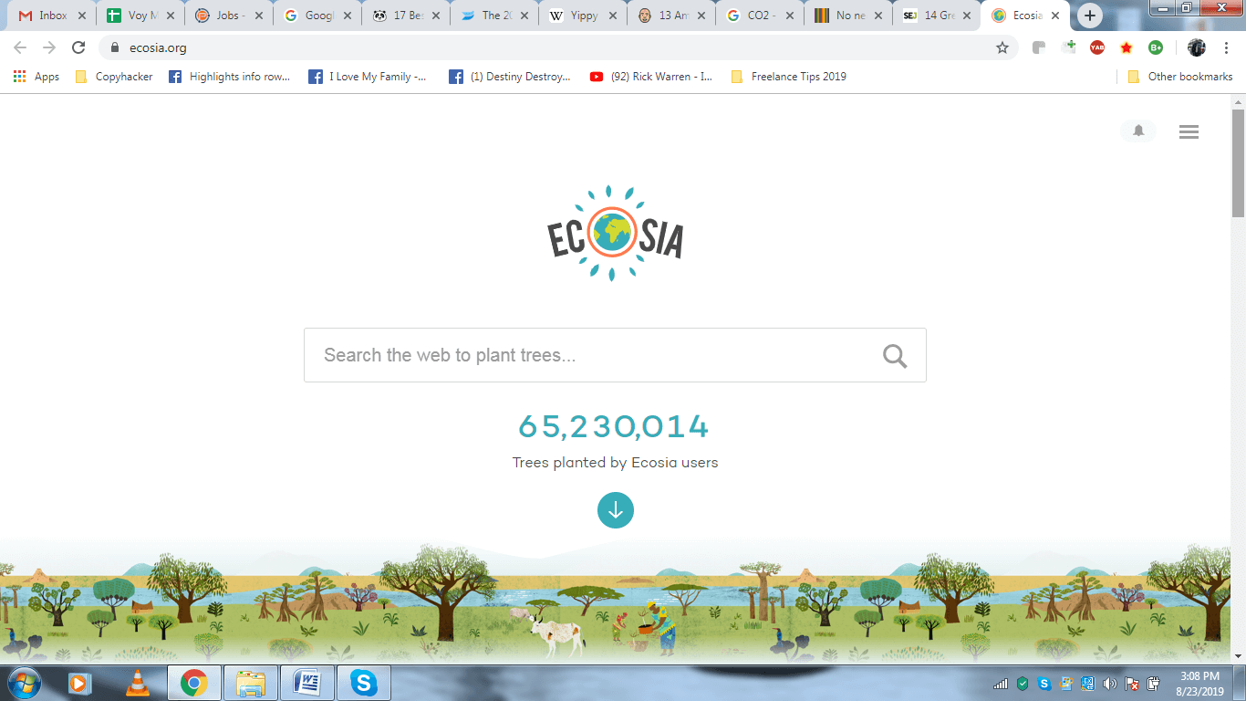Switch to the 13 Am tab
Screen dimensions: 1246x701
670,16
